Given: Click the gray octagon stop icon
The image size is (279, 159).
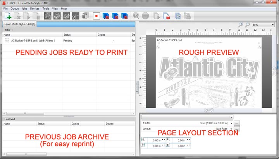Looking at the screenshot, I should (145, 16).
